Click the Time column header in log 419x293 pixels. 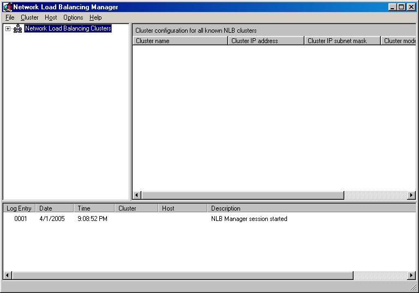(94, 208)
